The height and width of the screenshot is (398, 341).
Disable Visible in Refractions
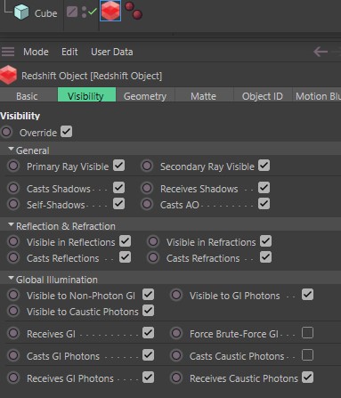266,241
